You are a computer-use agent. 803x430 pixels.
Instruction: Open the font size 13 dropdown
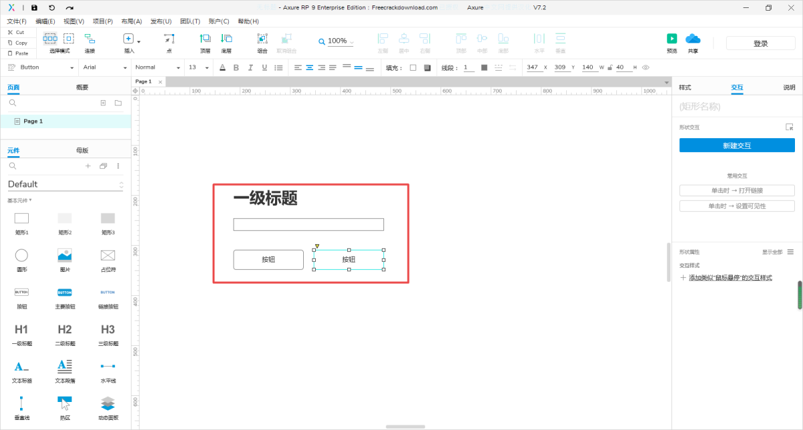tap(199, 67)
